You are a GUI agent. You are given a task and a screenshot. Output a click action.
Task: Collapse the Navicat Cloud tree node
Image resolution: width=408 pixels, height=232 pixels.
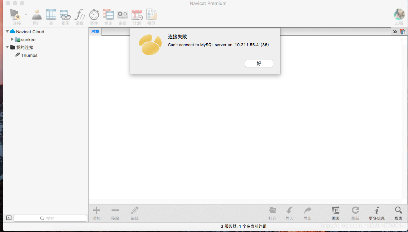pyautogui.click(x=7, y=32)
